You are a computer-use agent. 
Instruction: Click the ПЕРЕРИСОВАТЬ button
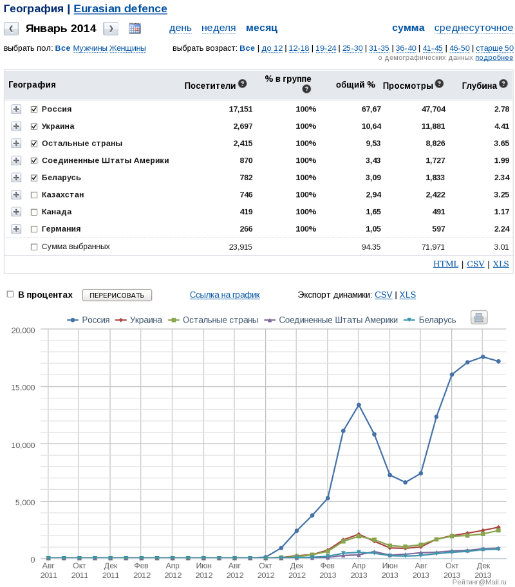(117, 295)
